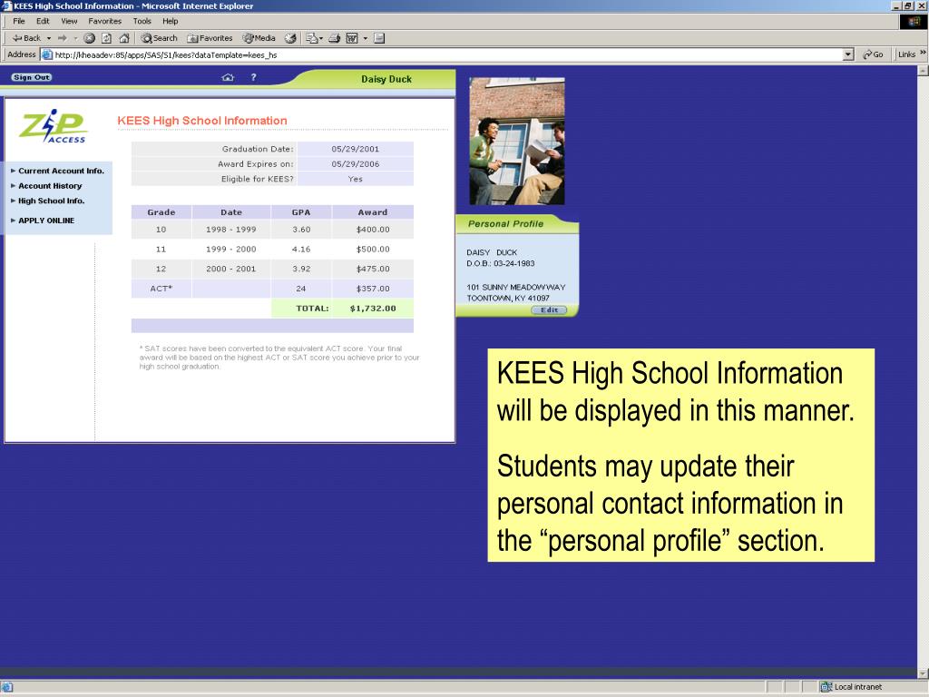
Task: Refresh the page using the Refresh icon
Action: click(x=107, y=38)
